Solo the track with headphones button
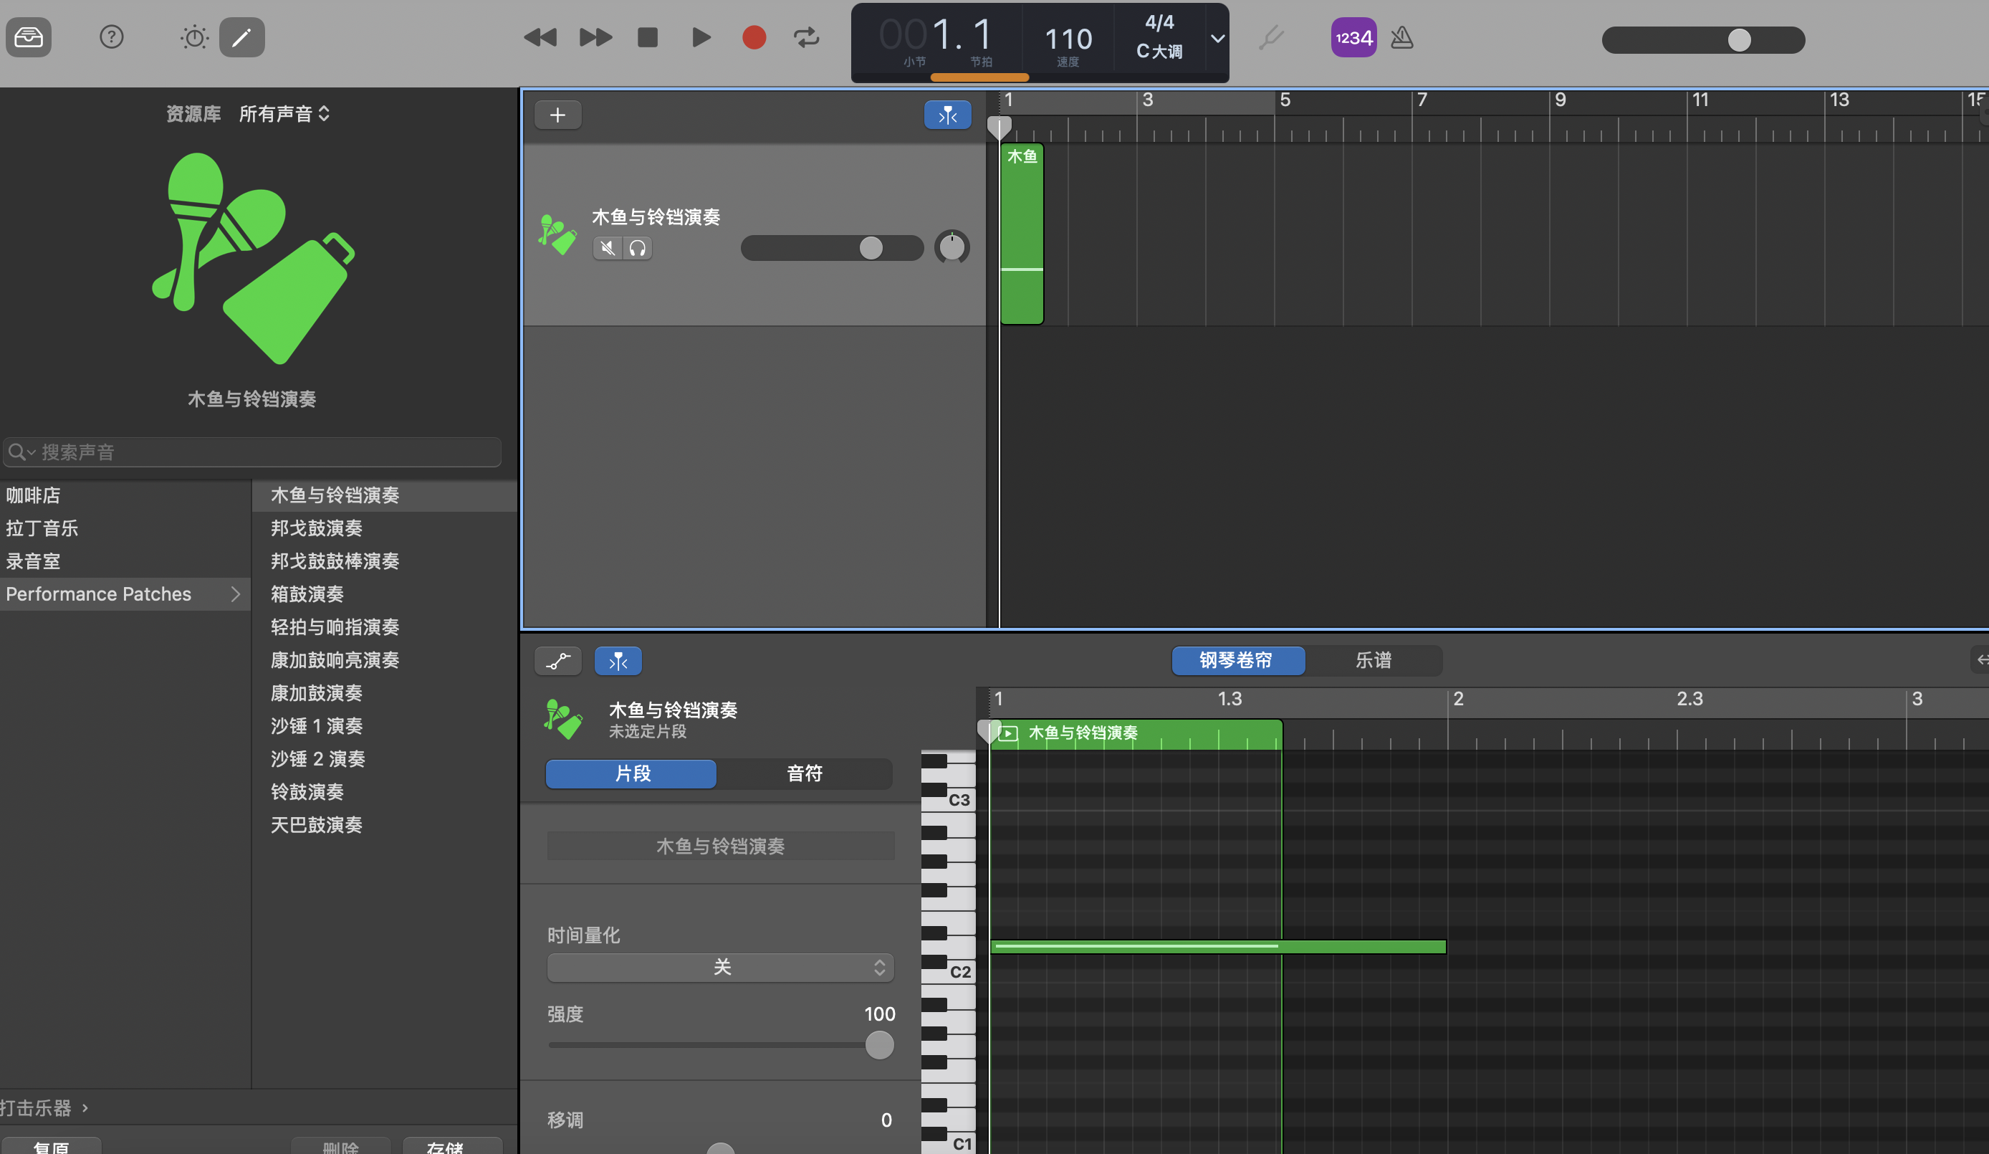The height and width of the screenshot is (1154, 1989). (x=637, y=249)
